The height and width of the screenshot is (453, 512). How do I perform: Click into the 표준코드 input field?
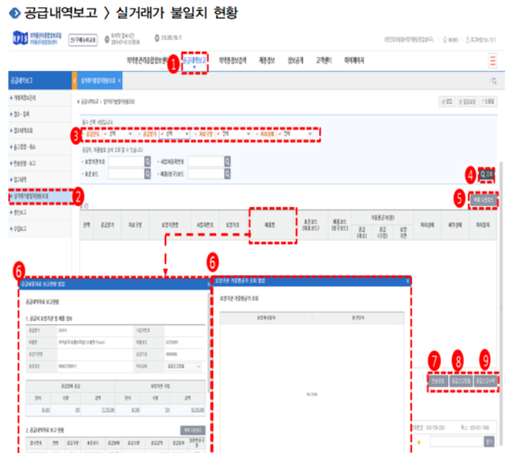(x=126, y=174)
